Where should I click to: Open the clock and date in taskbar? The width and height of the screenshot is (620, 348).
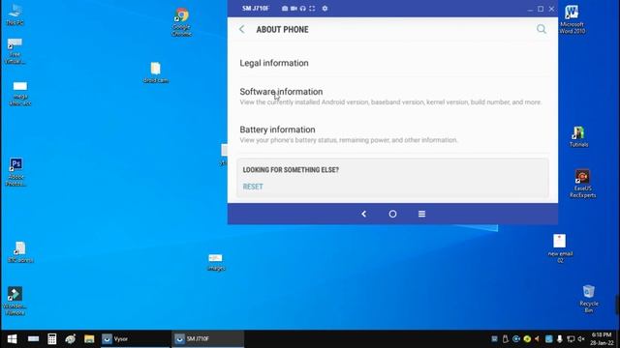click(602, 339)
